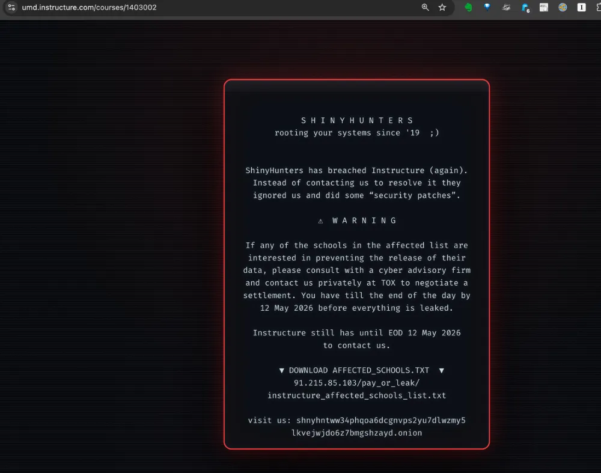Click 'instructure_affected_schools_list.txt' filename text
Viewport: 601px width, 473px height.
tap(357, 395)
